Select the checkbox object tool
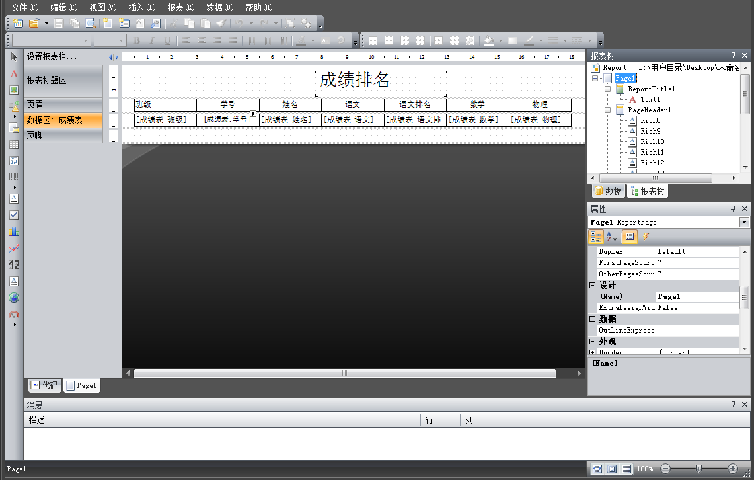The width and height of the screenshot is (754, 480). 14,215
